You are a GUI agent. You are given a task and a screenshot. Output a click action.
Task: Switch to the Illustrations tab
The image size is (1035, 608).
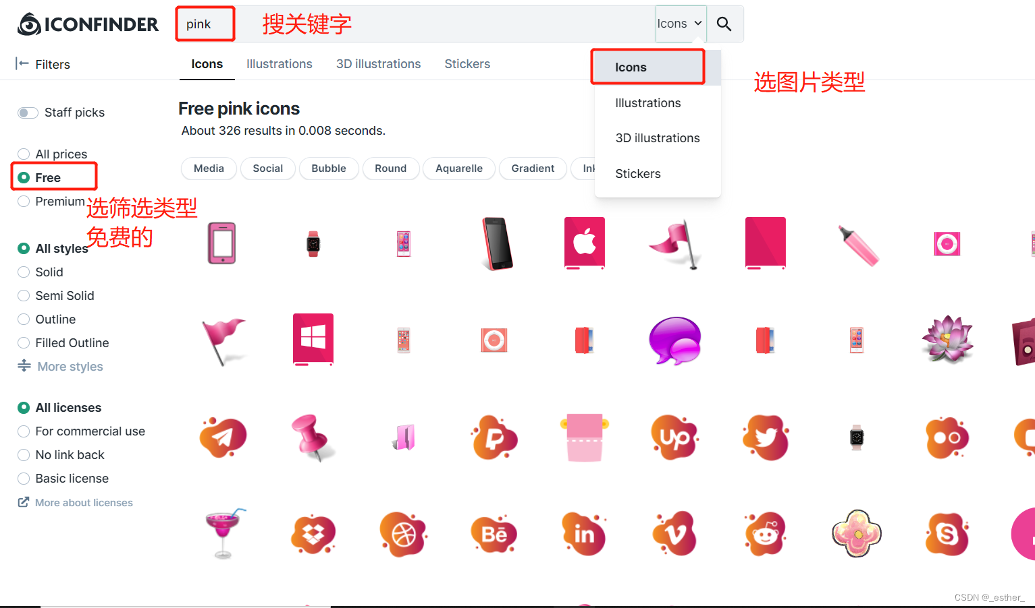(280, 64)
